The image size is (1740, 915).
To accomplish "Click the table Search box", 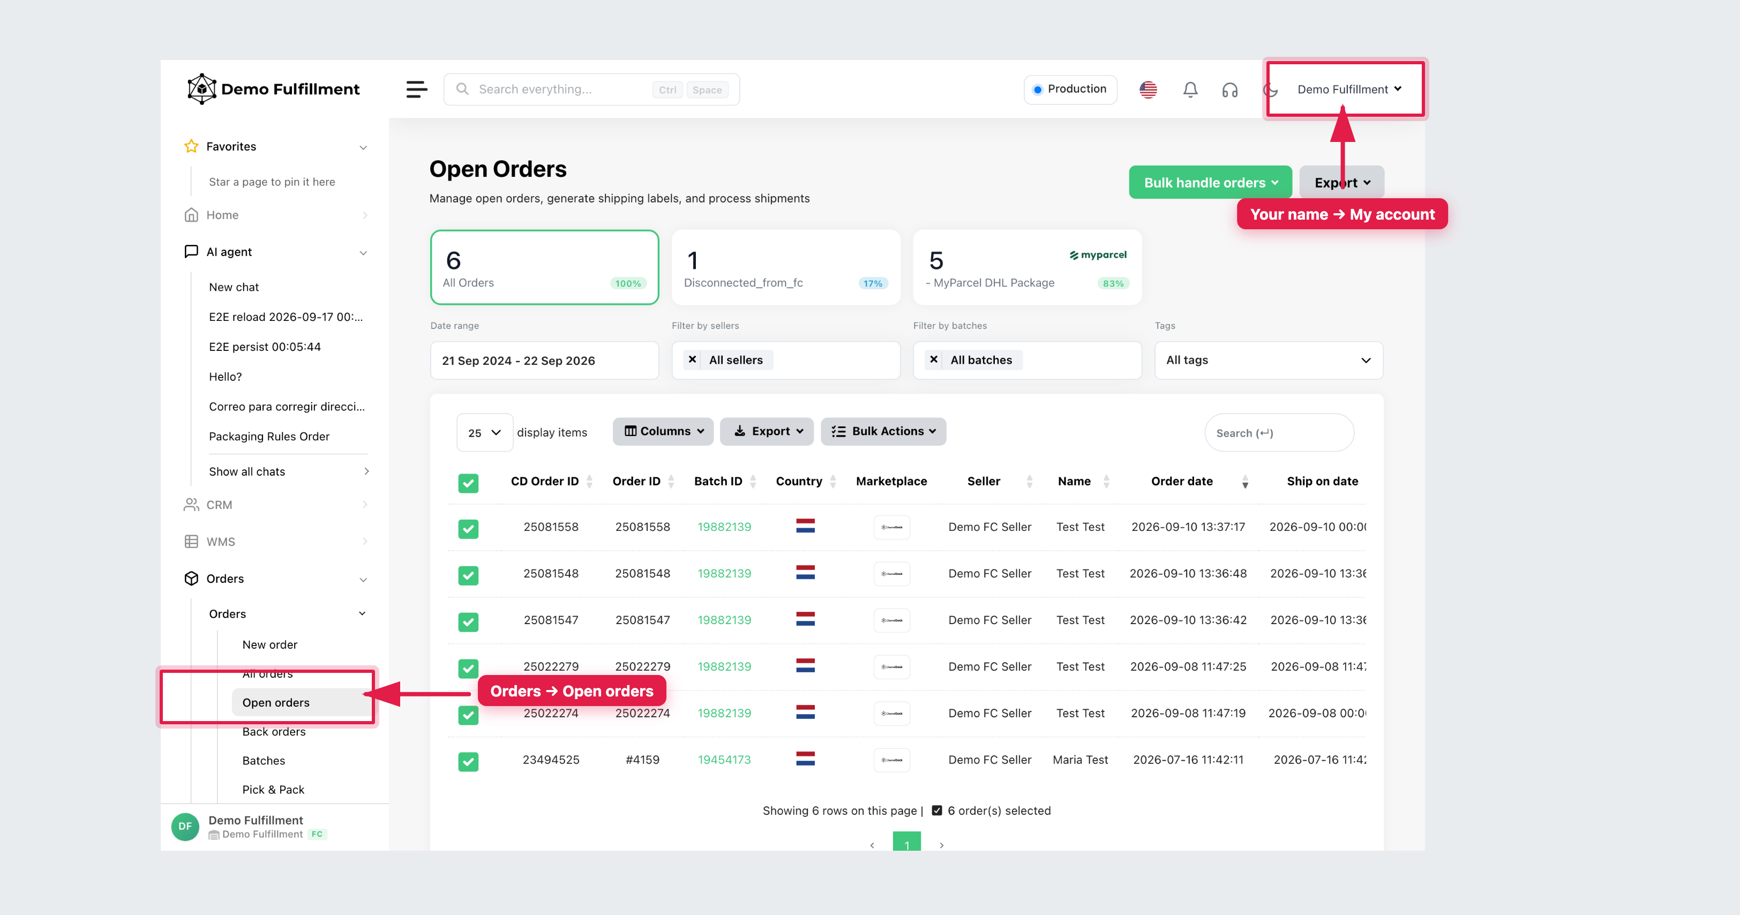I will pyautogui.click(x=1279, y=433).
